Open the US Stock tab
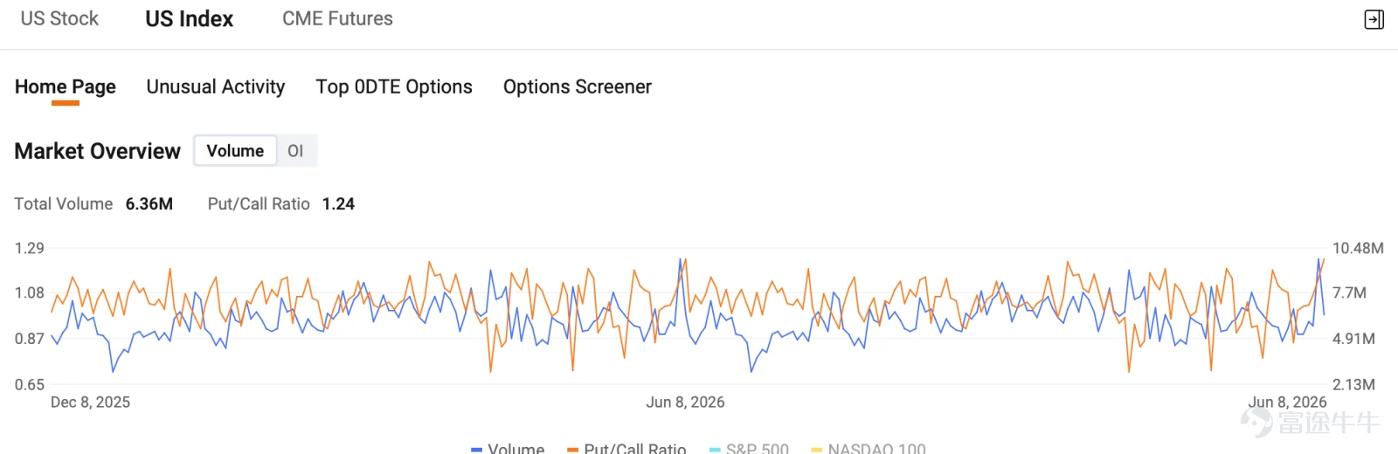 point(59,18)
